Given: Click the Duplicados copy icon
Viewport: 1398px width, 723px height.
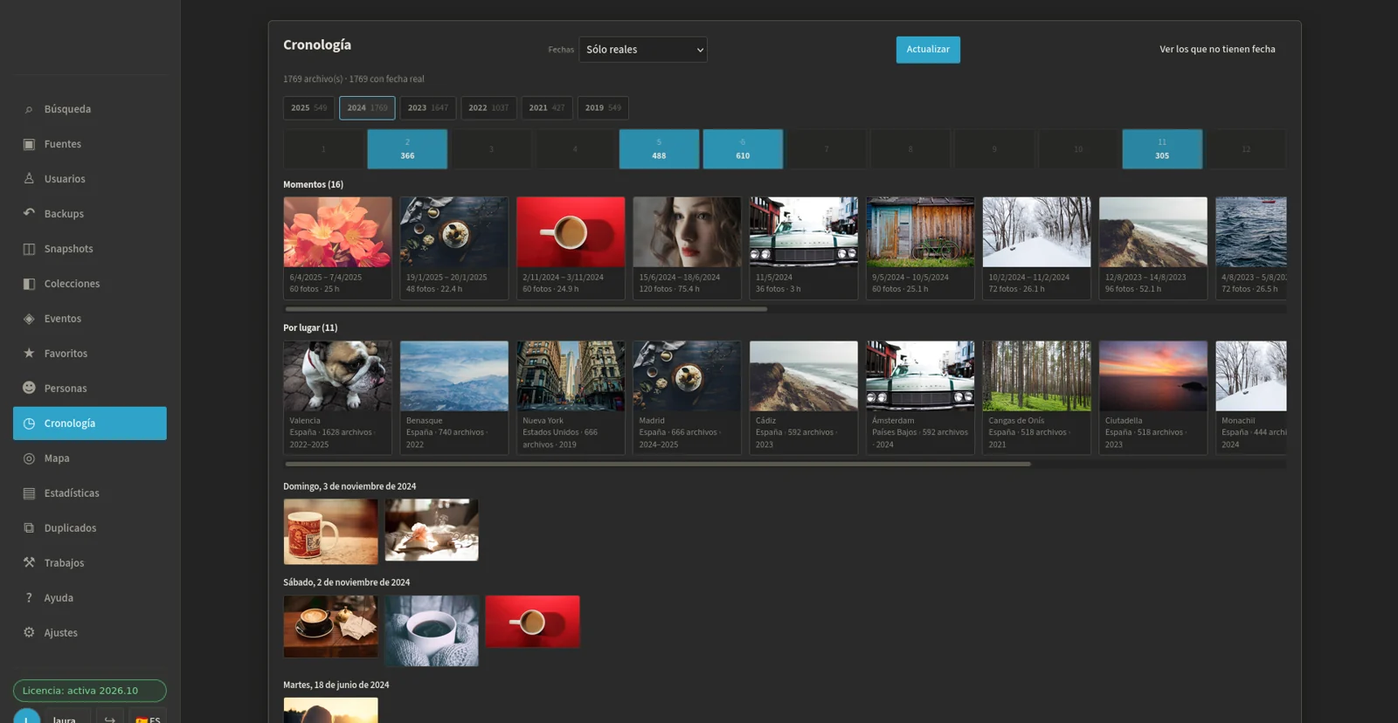Looking at the screenshot, I should click(x=29, y=528).
